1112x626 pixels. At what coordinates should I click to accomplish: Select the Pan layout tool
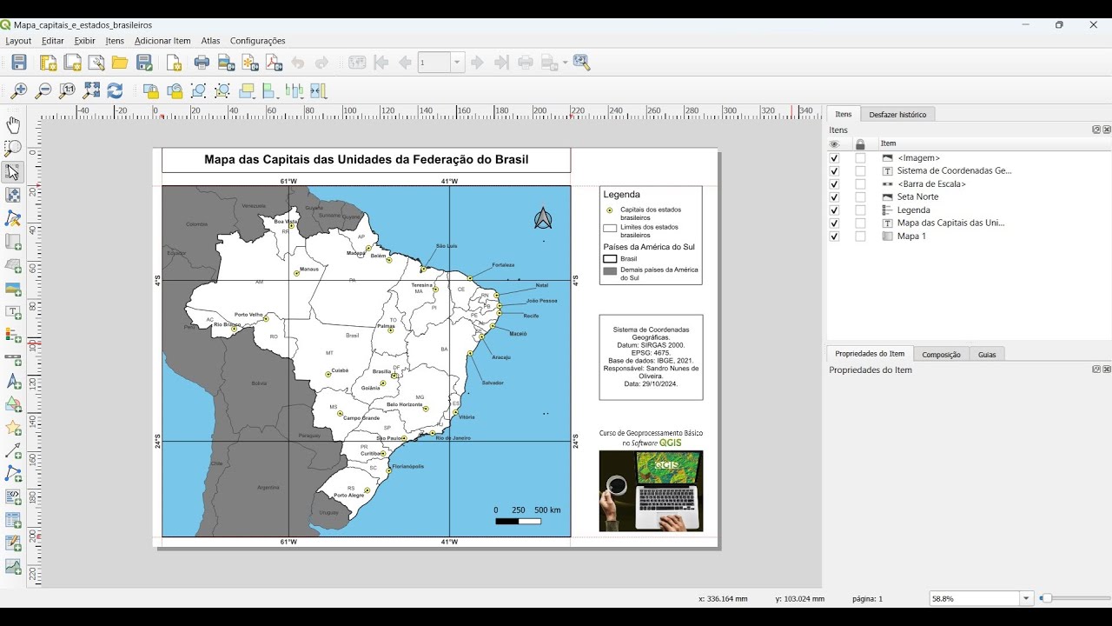click(13, 125)
